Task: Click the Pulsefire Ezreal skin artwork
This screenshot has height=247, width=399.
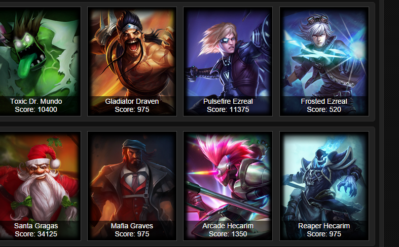Action: (x=228, y=61)
